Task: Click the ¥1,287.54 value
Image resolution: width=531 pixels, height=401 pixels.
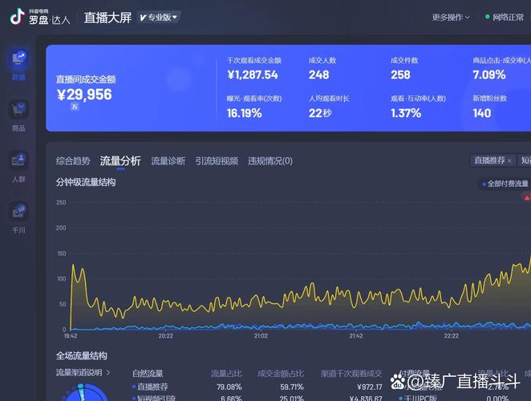Action: [x=253, y=75]
